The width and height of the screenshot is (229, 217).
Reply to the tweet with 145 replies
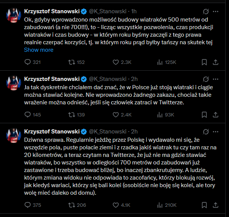(x=27, y=115)
